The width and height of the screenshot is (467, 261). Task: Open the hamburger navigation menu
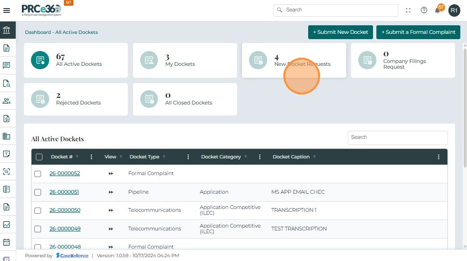tap(7, 10)
